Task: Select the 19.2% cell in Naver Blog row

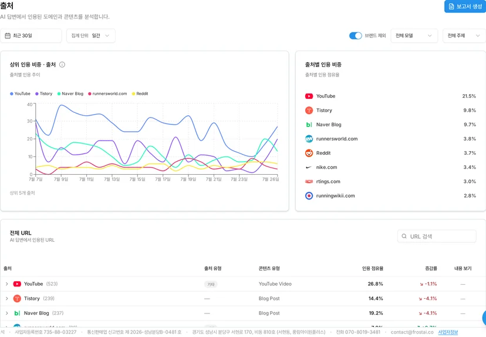Action: point(376,313)
